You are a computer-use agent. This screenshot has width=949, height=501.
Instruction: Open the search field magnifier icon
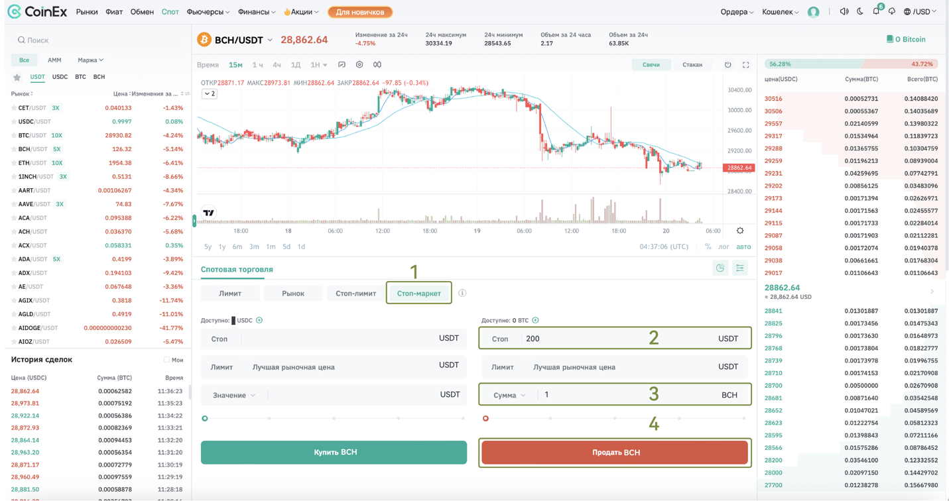tap(21, 40)
